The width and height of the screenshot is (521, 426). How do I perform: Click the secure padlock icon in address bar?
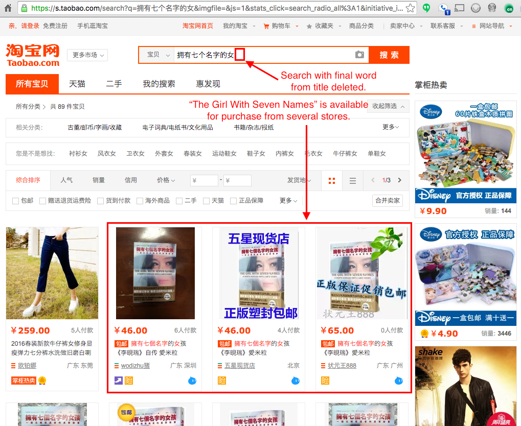(x=24, y=8)
